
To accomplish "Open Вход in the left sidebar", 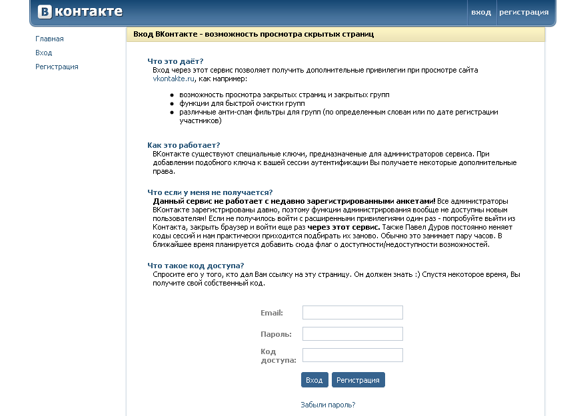I will coord(43,53).
